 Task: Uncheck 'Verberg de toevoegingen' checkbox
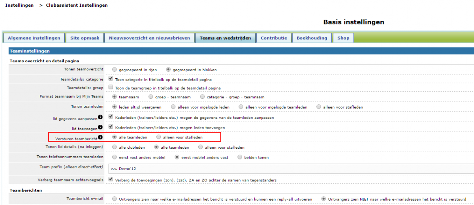(111, 179)
